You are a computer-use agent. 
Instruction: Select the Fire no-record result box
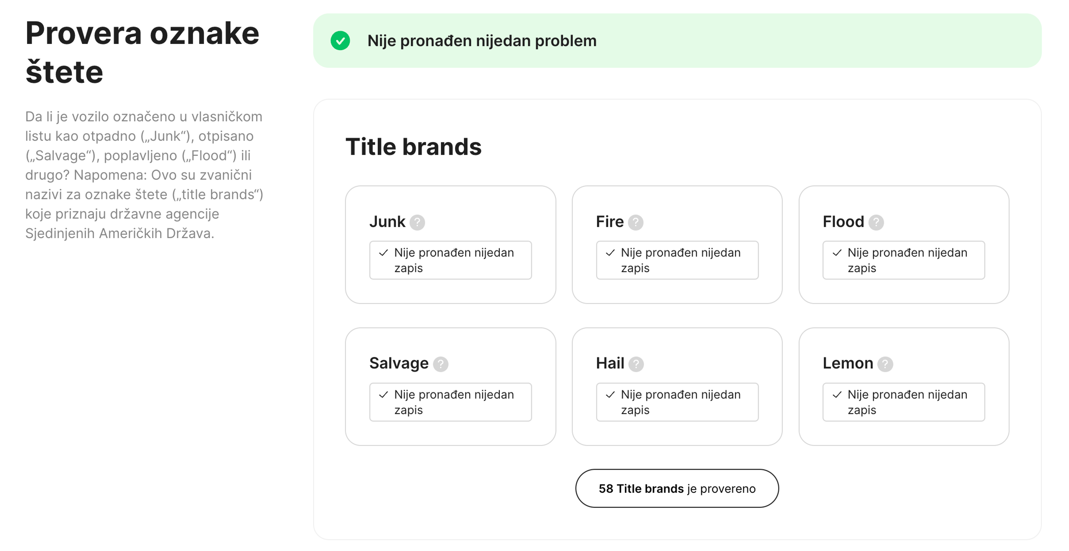coord(677,260)
